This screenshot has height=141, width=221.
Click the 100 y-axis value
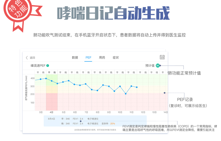pyautogui.click(x=32, y=103)
